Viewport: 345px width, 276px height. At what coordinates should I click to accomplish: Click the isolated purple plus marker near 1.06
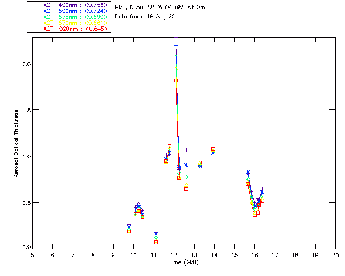tap(186, 150)
